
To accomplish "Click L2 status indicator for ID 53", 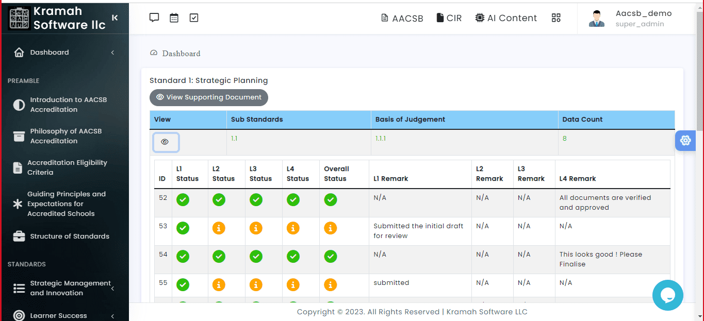I will (x=219, y=228).
